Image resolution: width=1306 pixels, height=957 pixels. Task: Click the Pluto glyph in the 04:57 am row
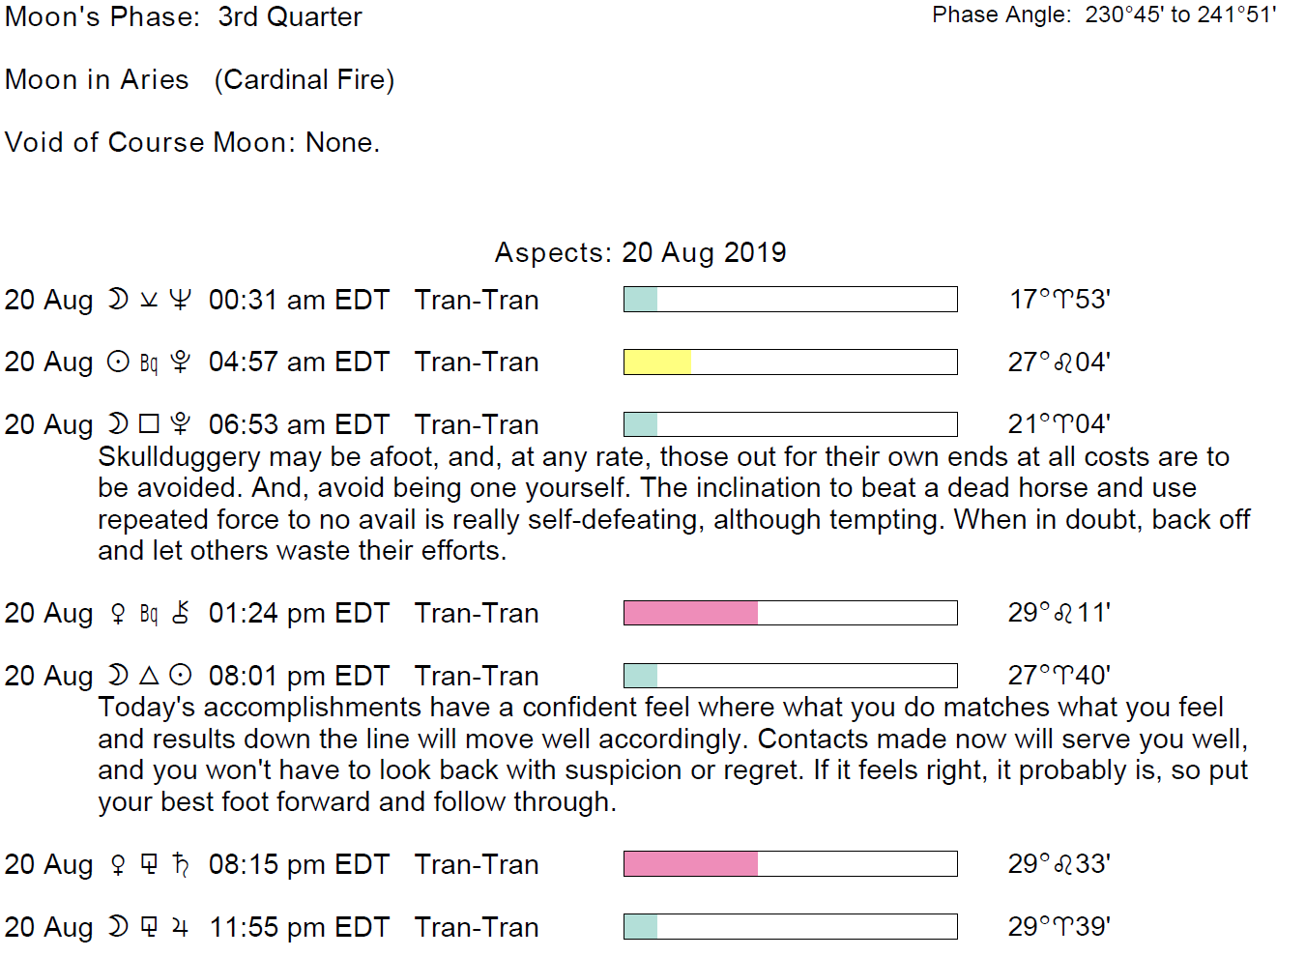pos(180,362)
